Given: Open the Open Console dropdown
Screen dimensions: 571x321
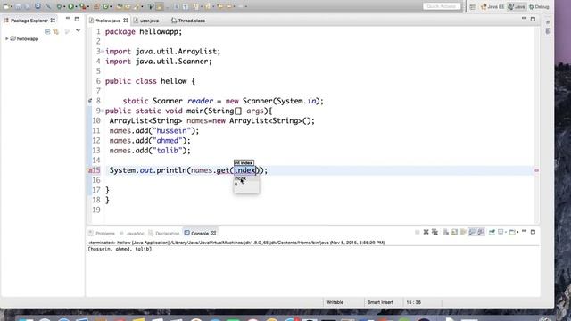Looking at the screenshot, I should coord(517,232).
